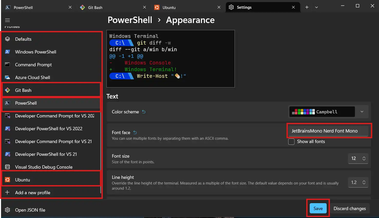Click the plus icon for Add a new profile
The height and width of the screenshot is (218, 379).
[7, 192]
